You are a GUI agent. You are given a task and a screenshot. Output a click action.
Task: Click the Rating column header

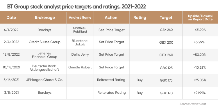140,17
